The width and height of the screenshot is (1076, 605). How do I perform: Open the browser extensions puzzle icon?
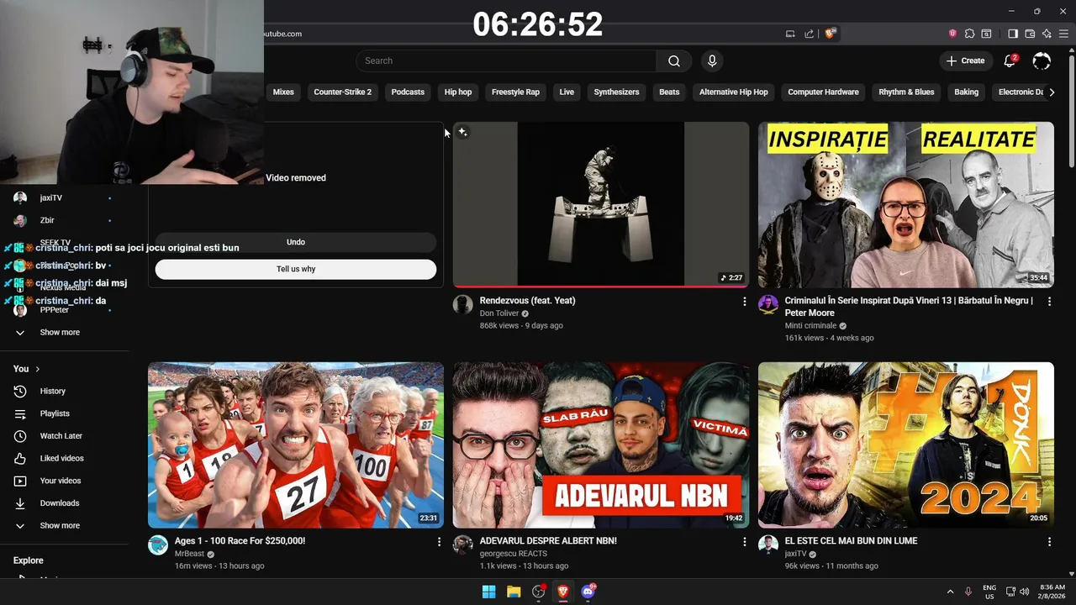[x=969, y=34]
